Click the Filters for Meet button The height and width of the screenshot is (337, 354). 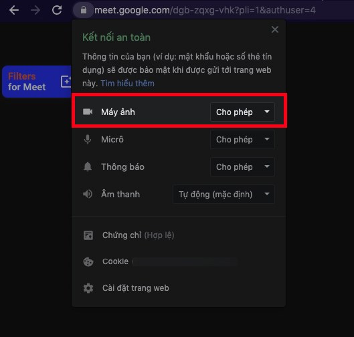(x=37, y=82)
